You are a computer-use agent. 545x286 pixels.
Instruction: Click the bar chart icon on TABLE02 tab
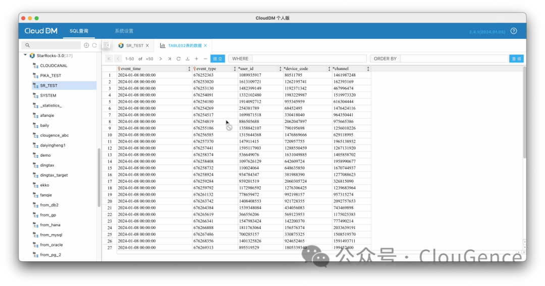162,45
